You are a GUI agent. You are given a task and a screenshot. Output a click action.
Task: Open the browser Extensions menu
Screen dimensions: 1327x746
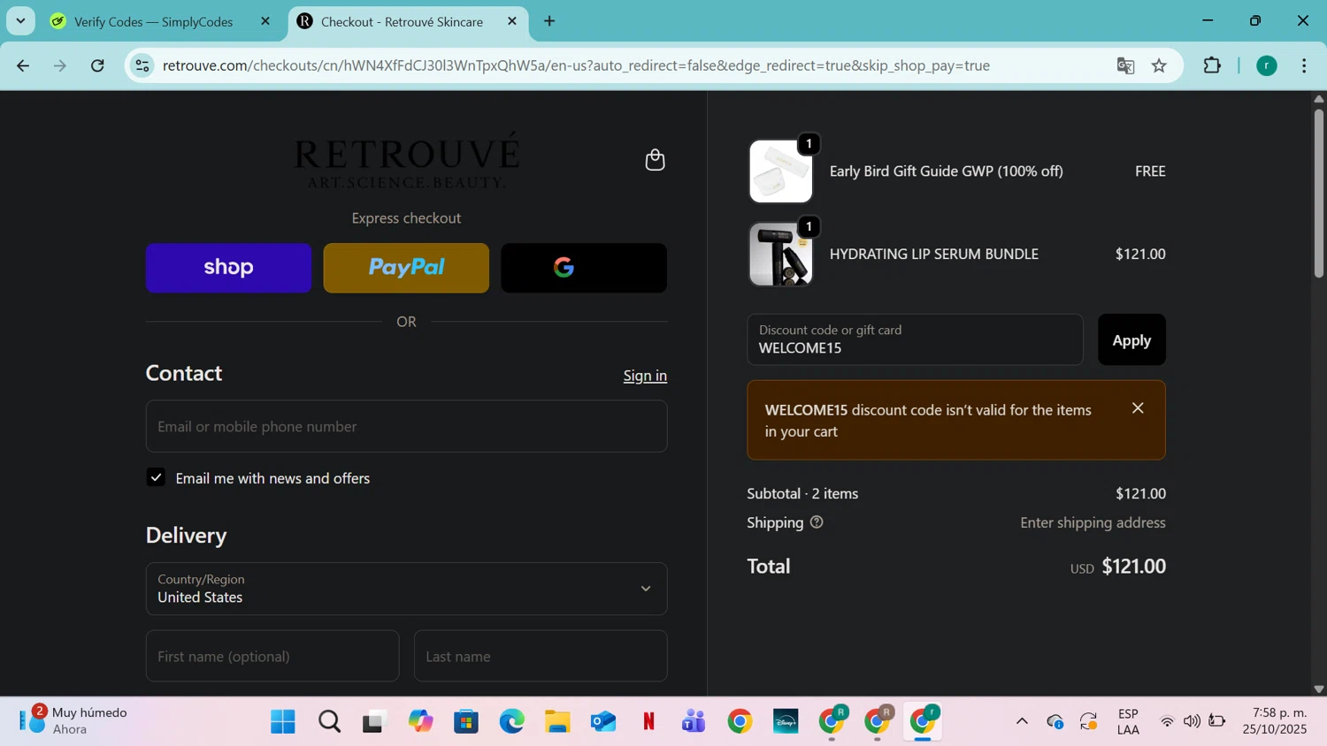click(x=1212, y=65)
